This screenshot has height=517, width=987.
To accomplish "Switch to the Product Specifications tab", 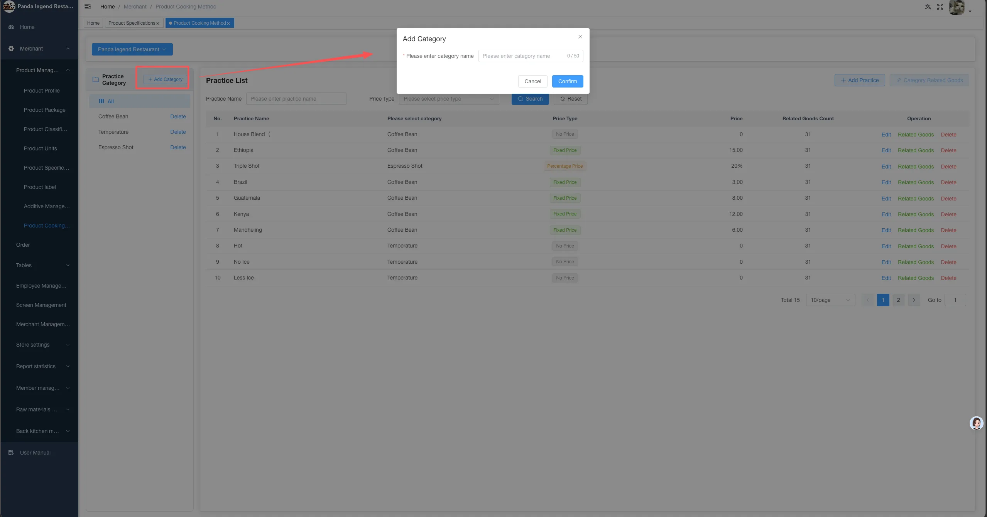I will 134,23.
